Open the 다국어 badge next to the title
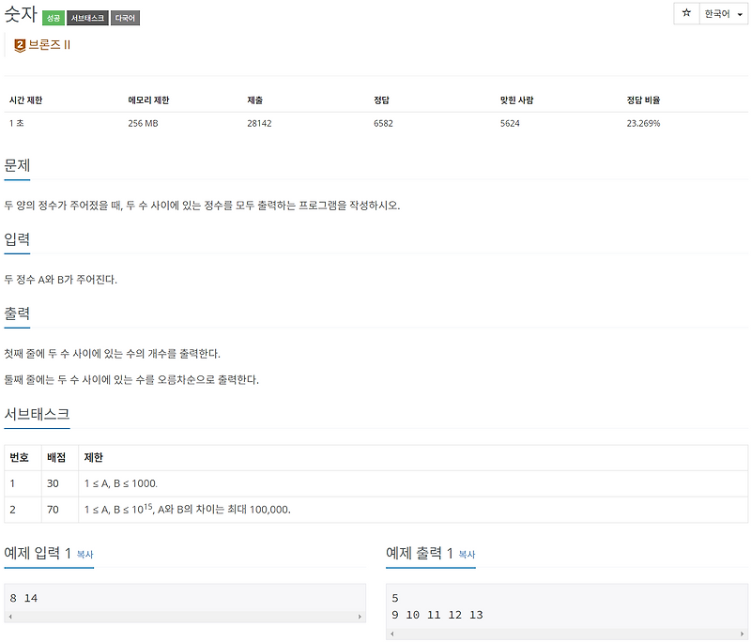Image resolution: width=751 pixels, height=642 pixels. click(124, 16)
